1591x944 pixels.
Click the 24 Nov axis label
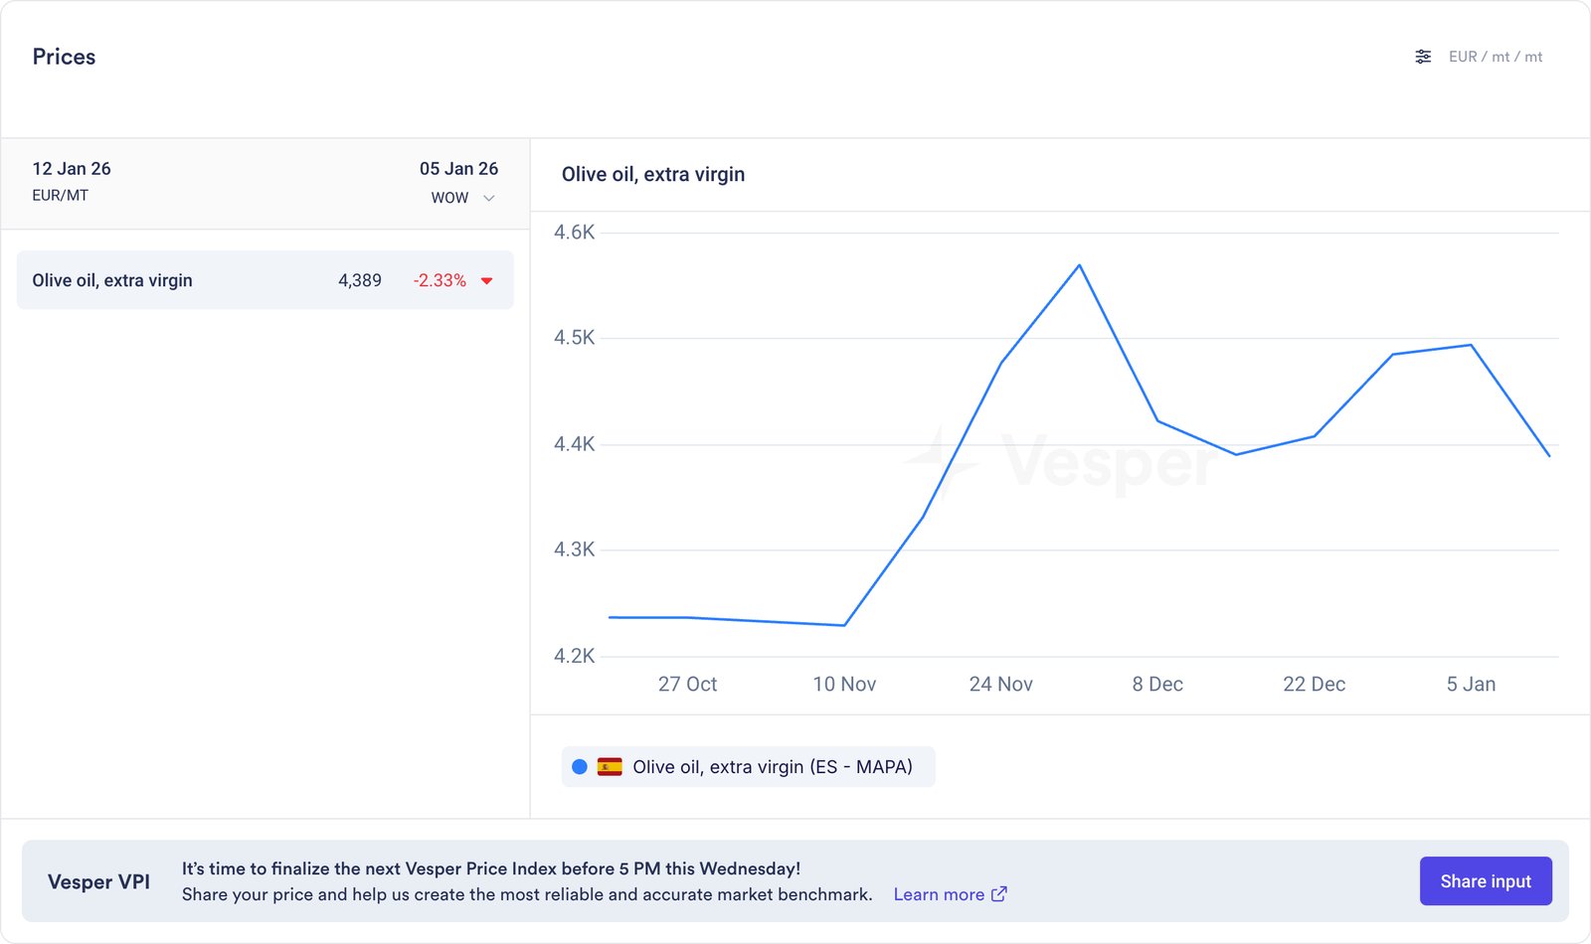click(1000, 684)
